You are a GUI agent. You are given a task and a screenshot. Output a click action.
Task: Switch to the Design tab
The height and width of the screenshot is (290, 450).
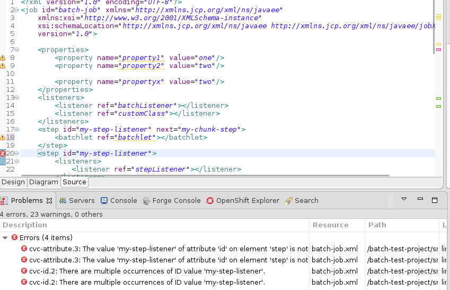click(13, 182)
